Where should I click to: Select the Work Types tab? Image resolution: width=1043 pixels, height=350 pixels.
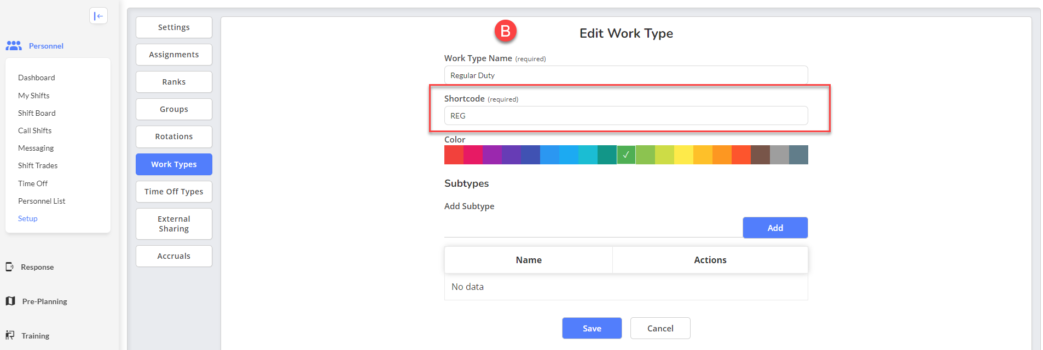174,164
